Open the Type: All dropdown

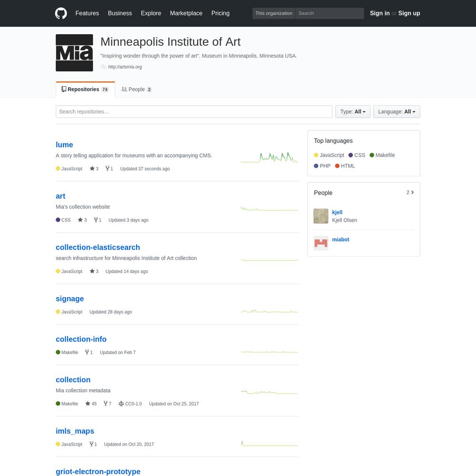[x=353, y=112]
